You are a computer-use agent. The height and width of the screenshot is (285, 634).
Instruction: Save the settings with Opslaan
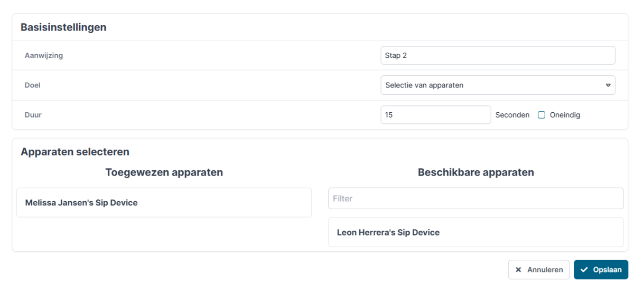point(601,270)
